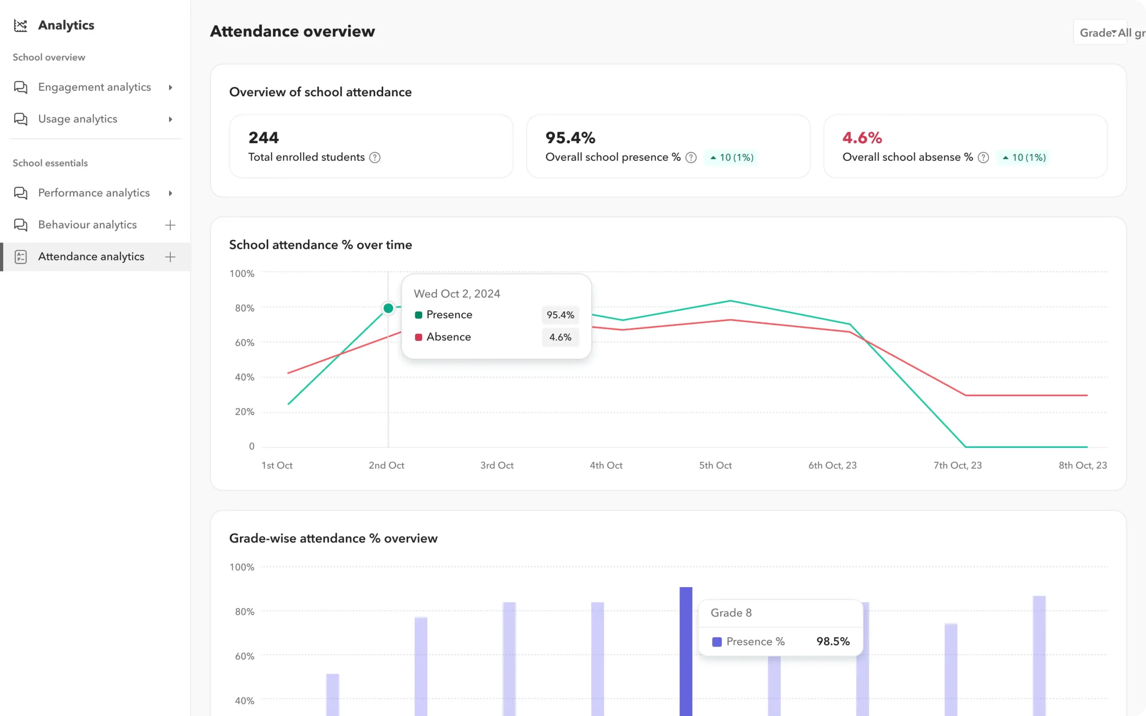Toggle the Presence series in chart tooltip
This screenshot has height=716, width=1146.
pos(449,315)
